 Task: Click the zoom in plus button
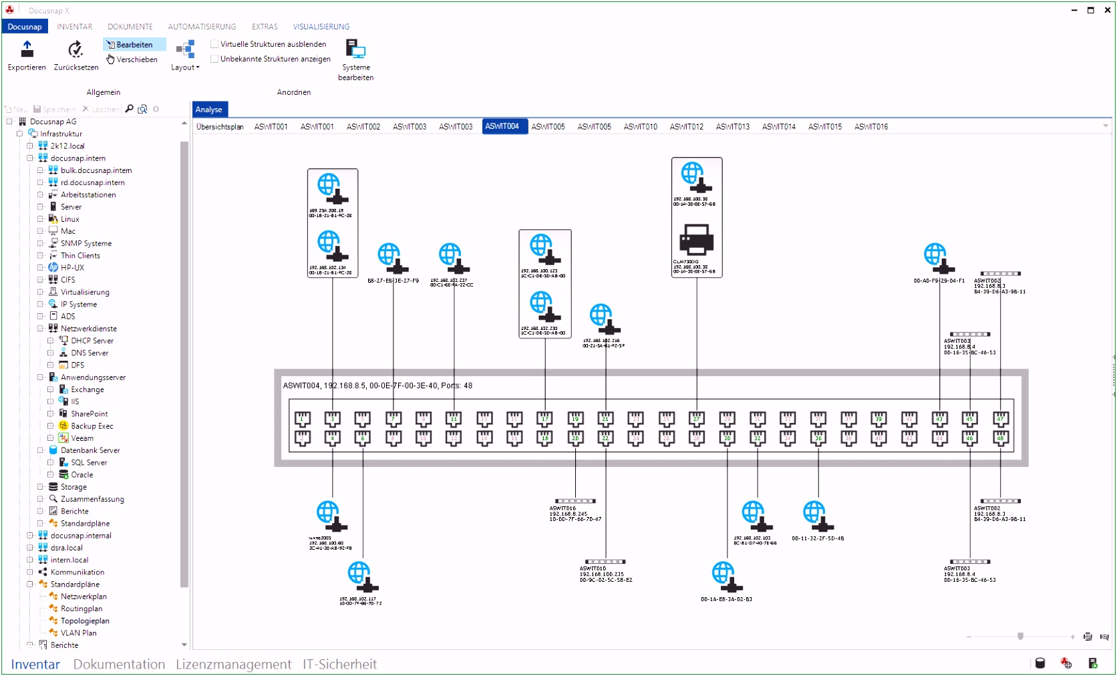pyautogui.click(x=1072, y=637)
